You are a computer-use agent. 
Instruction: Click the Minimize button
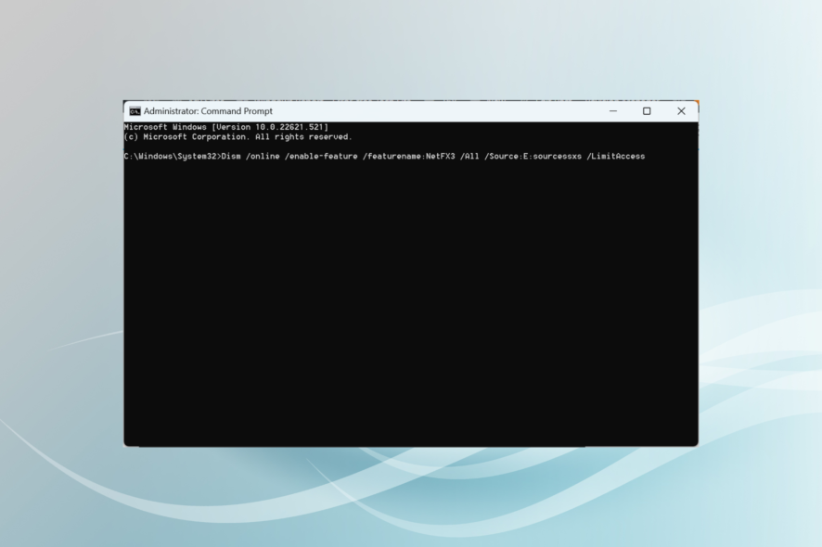[612, 110]
